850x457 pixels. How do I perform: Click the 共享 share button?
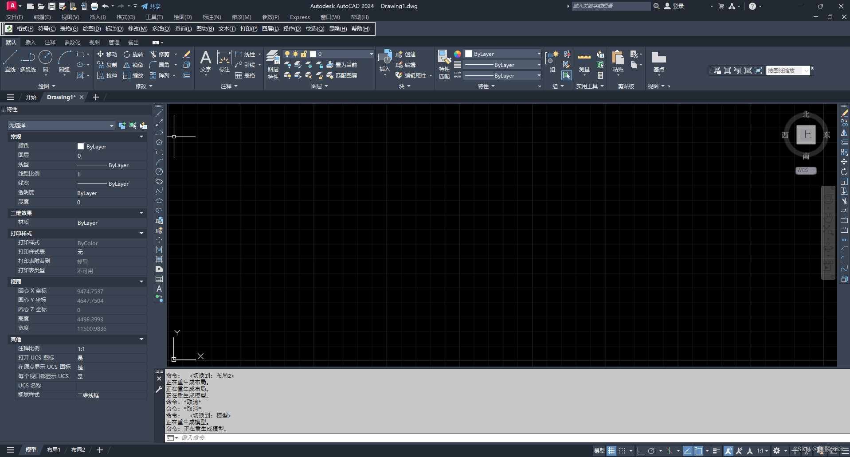click(151, 6)
